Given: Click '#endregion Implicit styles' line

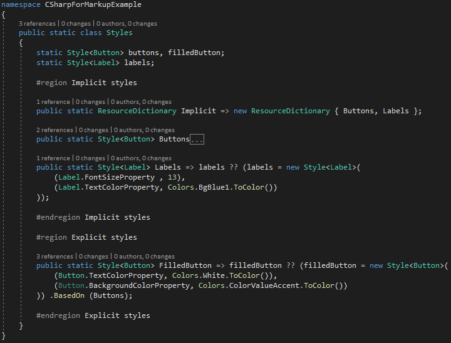Looking at the screenshot, I should point(93,217).
